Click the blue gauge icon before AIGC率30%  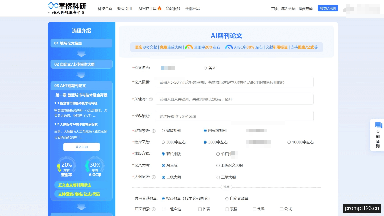229,47
